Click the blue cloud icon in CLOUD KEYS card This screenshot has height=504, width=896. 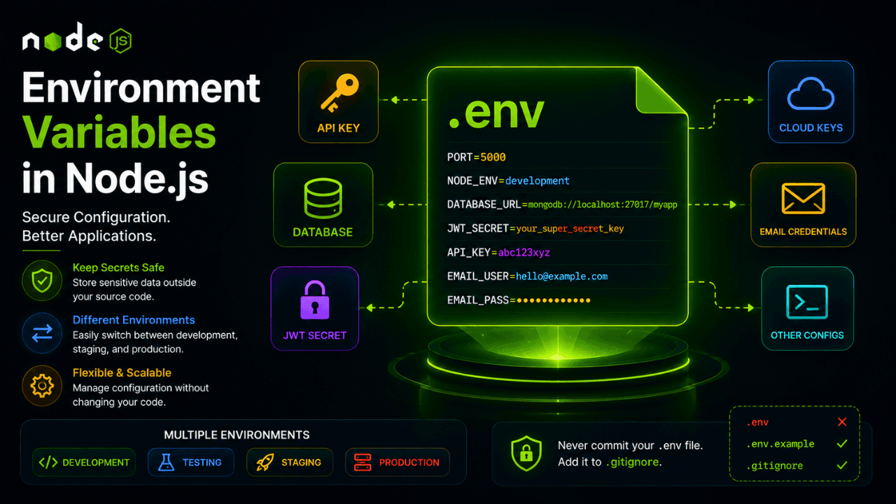click(x=811, y=94)
